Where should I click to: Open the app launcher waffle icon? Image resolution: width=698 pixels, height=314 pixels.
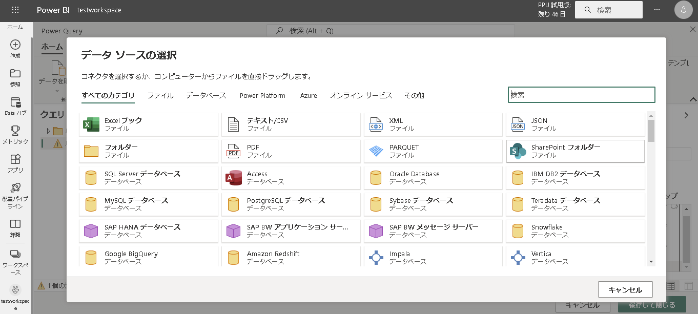click(15, 10)
